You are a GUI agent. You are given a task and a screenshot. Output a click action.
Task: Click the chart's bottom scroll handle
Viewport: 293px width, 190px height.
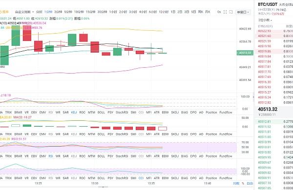(103, 187)
